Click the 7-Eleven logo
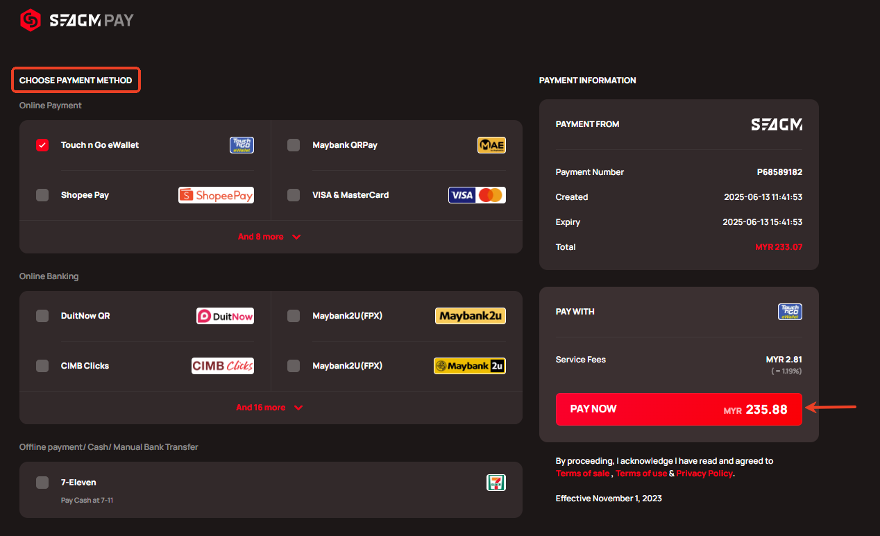 pos(496,483)
